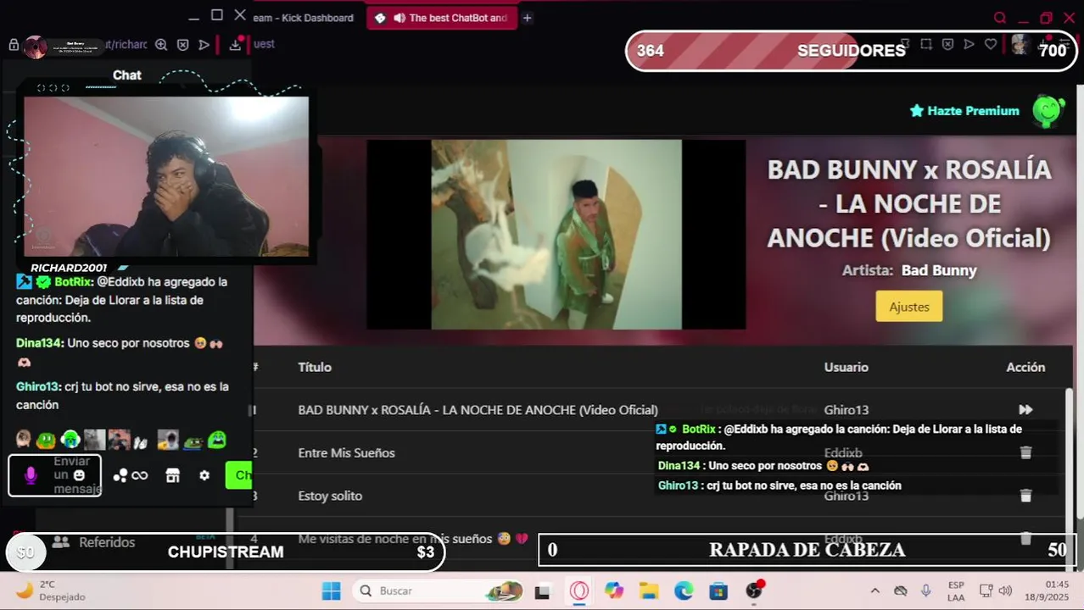Open Microsoft Edge from the taskbar
The width and height of the screenshot is (1084, 610).
684,591
